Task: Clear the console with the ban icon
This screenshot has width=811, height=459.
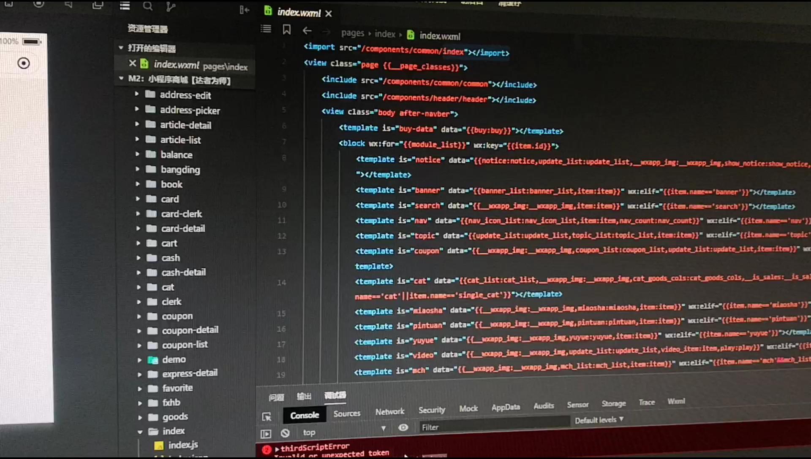Action: tap(285, 433)
